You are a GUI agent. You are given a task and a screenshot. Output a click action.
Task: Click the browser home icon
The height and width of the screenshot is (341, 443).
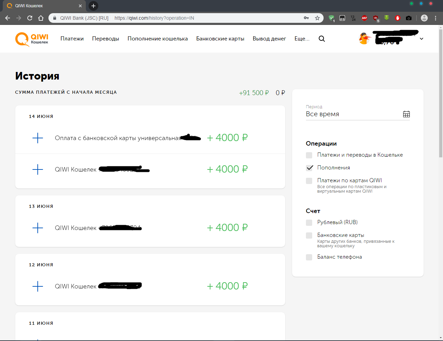pos(41,18)
